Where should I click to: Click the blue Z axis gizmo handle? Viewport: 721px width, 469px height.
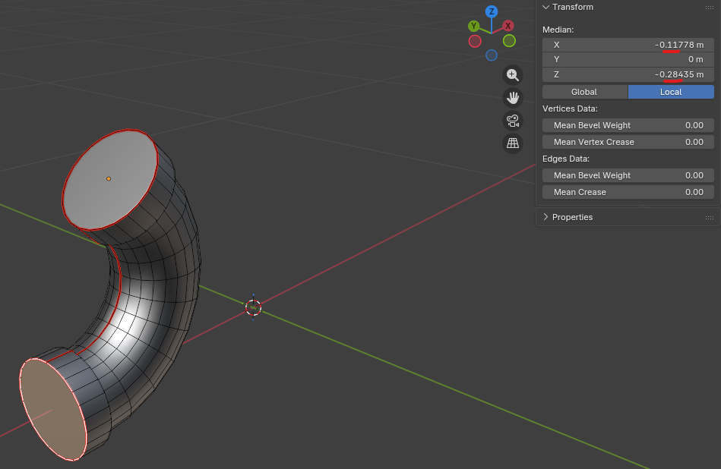tap(492, 11)
